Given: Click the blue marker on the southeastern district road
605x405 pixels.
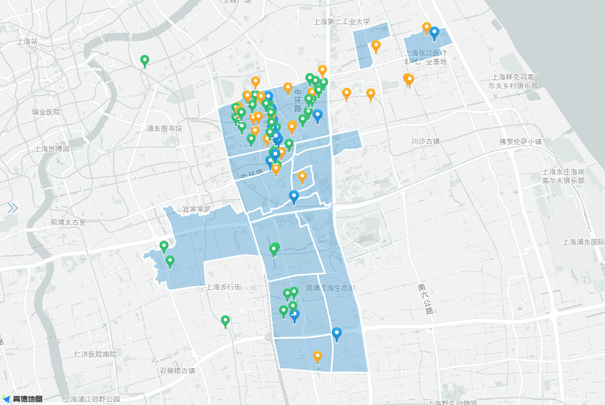Looking at the screenshot, I should pyautogui.click(x=337, y=335).
